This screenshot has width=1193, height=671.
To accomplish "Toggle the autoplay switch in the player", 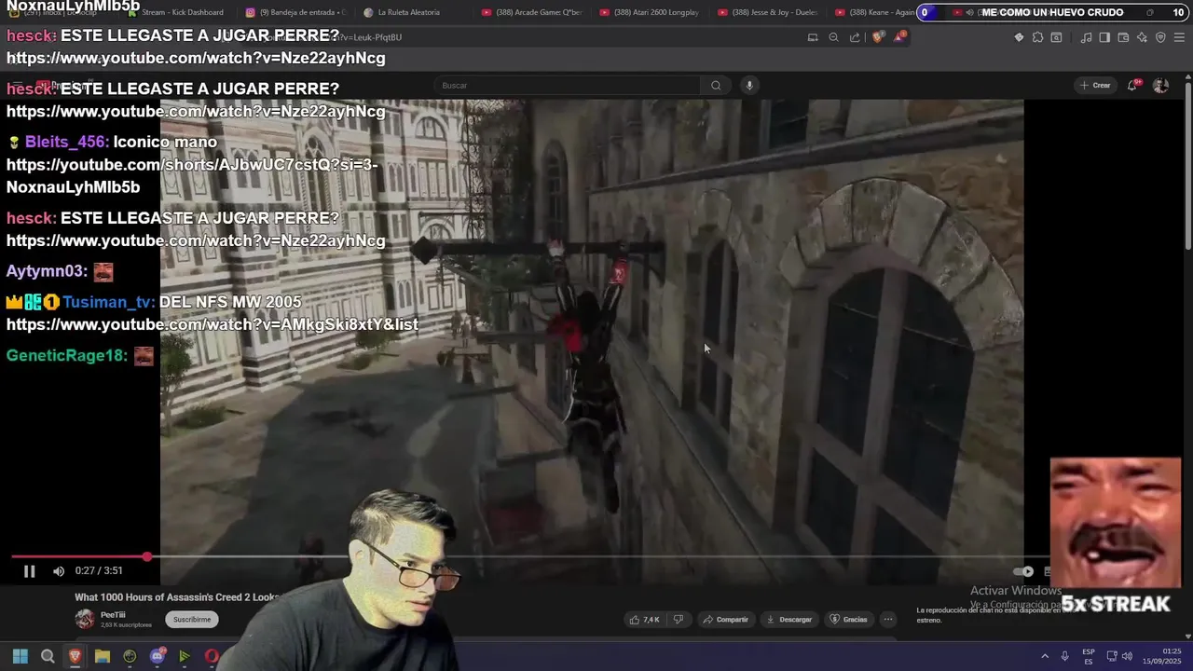I will point(1024,571).
